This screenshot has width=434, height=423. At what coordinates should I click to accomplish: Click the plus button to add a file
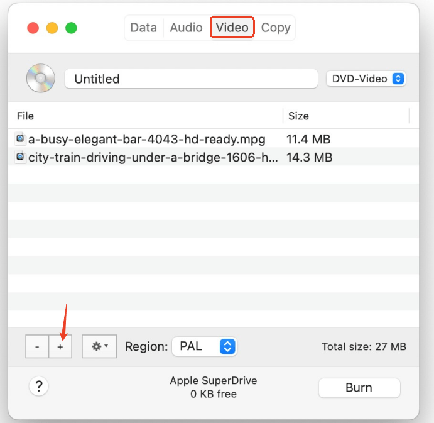tap(60, 346)
